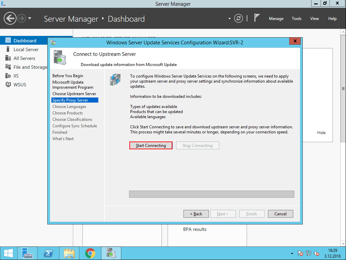Launch PowerShell from the taskbar
The image size is (346, 260).
(48, 253)
